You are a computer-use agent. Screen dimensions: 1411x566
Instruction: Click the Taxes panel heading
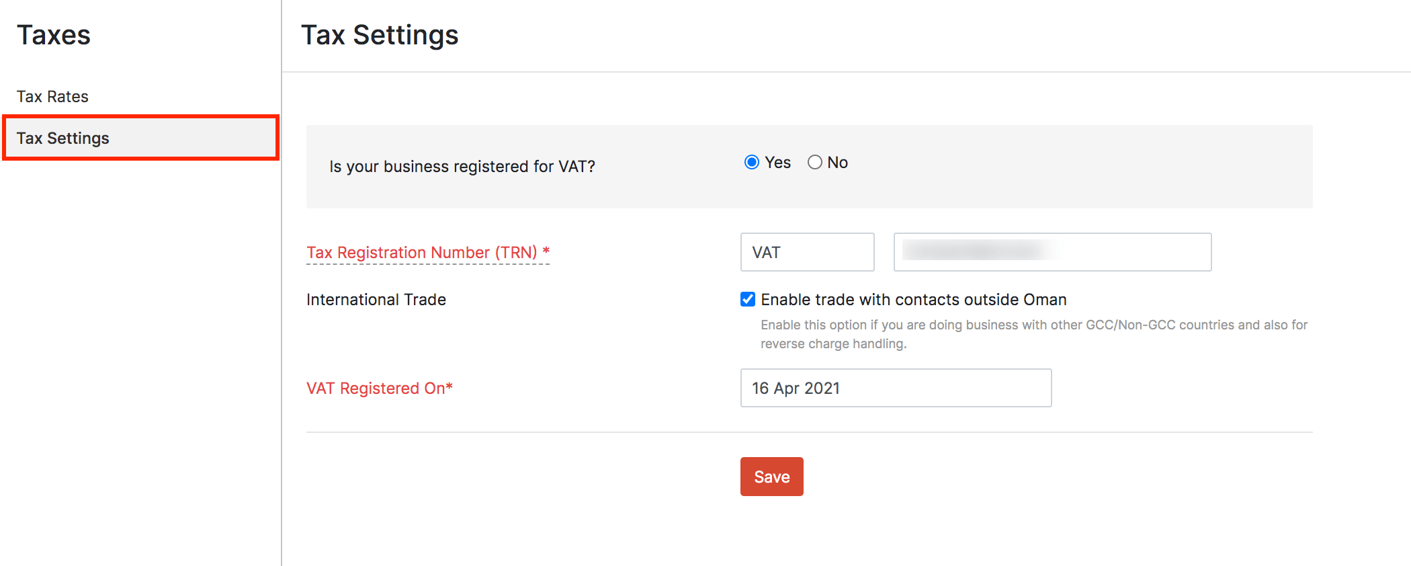(x=54, y=35)
